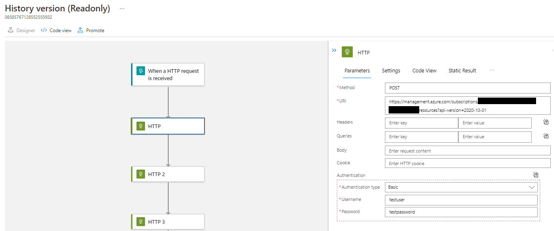Image resolution: width=554 pixels, height=231 pixels.
Task: Click the Method field showing POST
Action: coord(468,88)
